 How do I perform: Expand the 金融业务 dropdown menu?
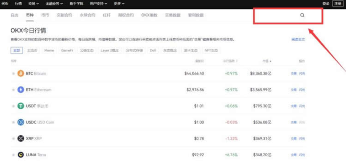click(54, 4)
